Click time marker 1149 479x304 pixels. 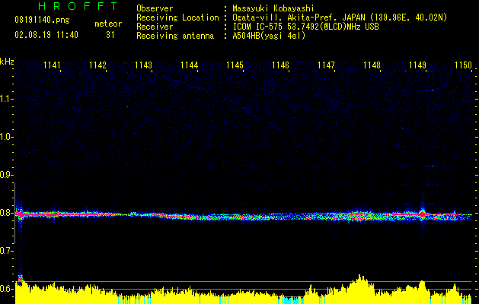click(417, 65)
